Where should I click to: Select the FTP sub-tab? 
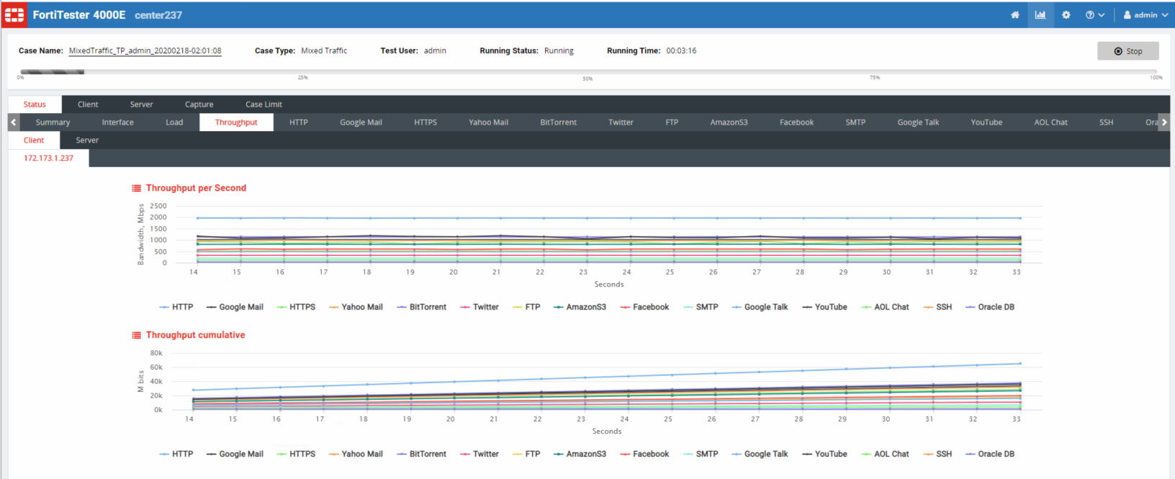tap(672, 122)
